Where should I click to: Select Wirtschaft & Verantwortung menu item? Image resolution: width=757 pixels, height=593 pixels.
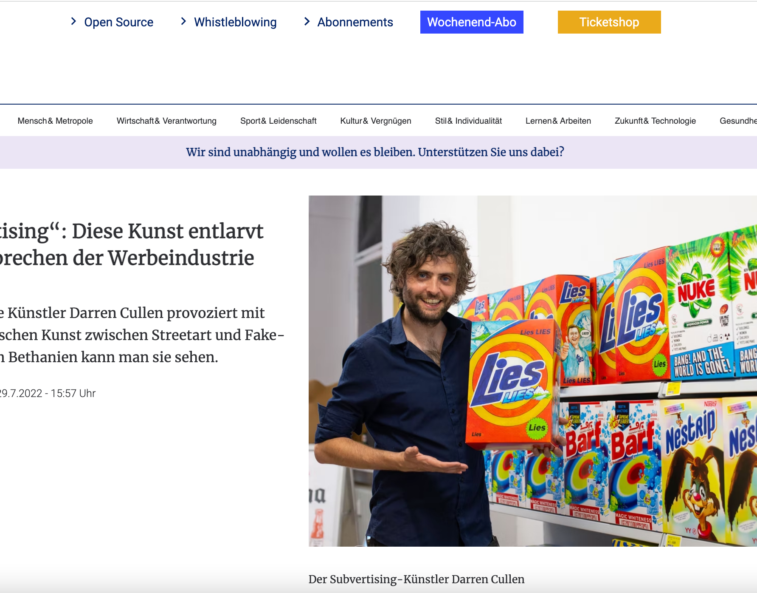pyautogui.click(x=166, y=121)
